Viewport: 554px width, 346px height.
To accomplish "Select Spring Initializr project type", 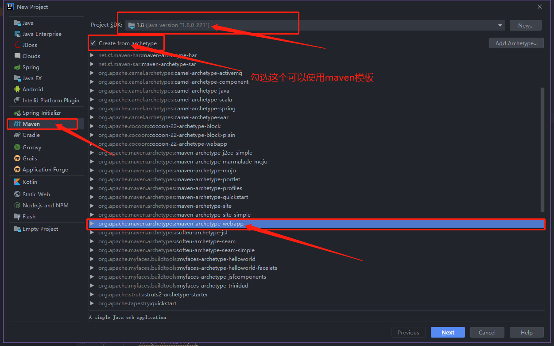I will point(46,113).
